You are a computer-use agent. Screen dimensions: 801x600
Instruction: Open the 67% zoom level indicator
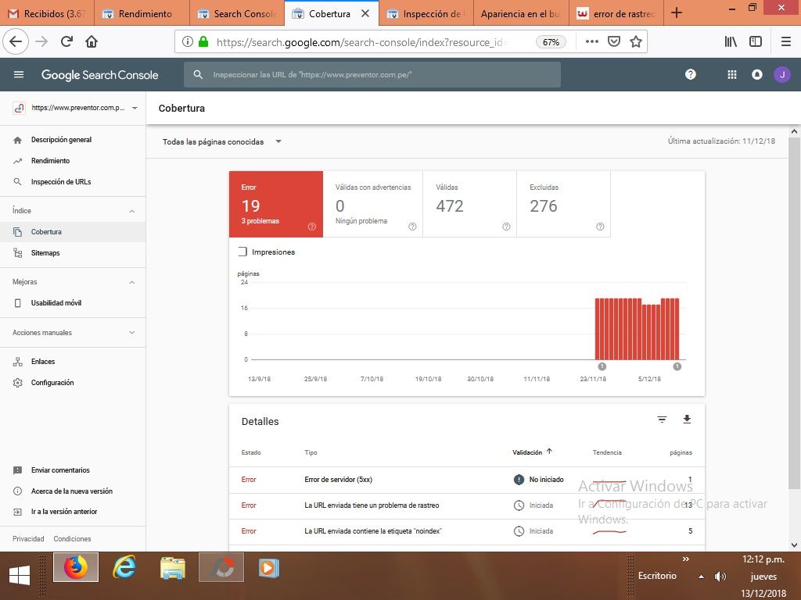pyautogui.click(x=551, y=42)
